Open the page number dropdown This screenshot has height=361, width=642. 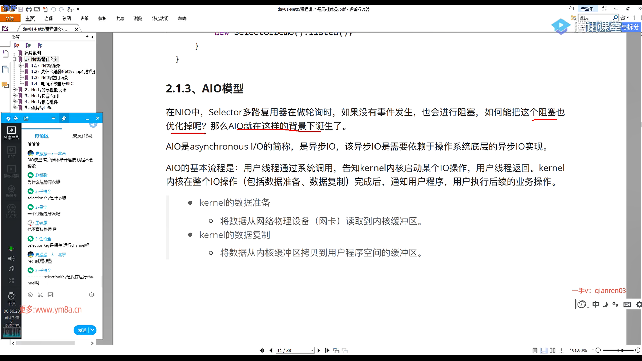[x=312, y=350]
